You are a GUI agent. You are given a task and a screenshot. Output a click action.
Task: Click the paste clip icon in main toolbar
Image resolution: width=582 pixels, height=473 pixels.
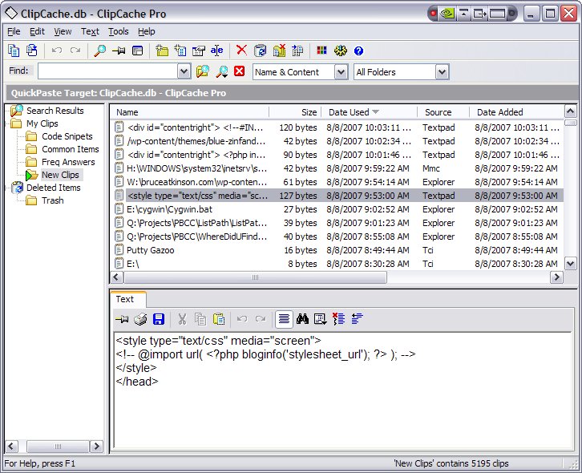(32, 51)
